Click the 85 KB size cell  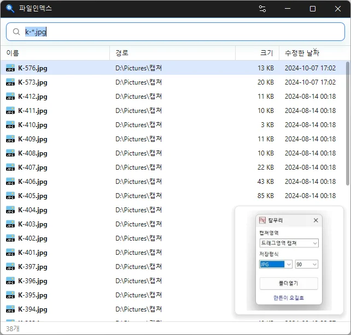point(266,196)
